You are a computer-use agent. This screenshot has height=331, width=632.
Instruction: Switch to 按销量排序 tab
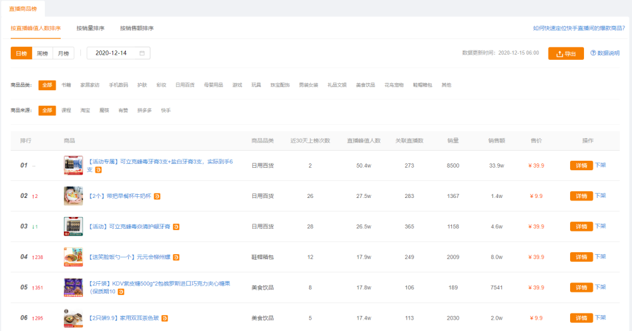[90, 28]
